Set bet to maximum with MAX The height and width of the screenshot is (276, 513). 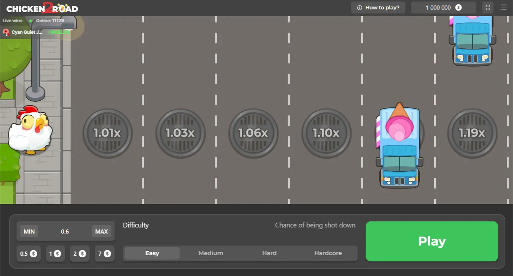click(x=102, y=231)
